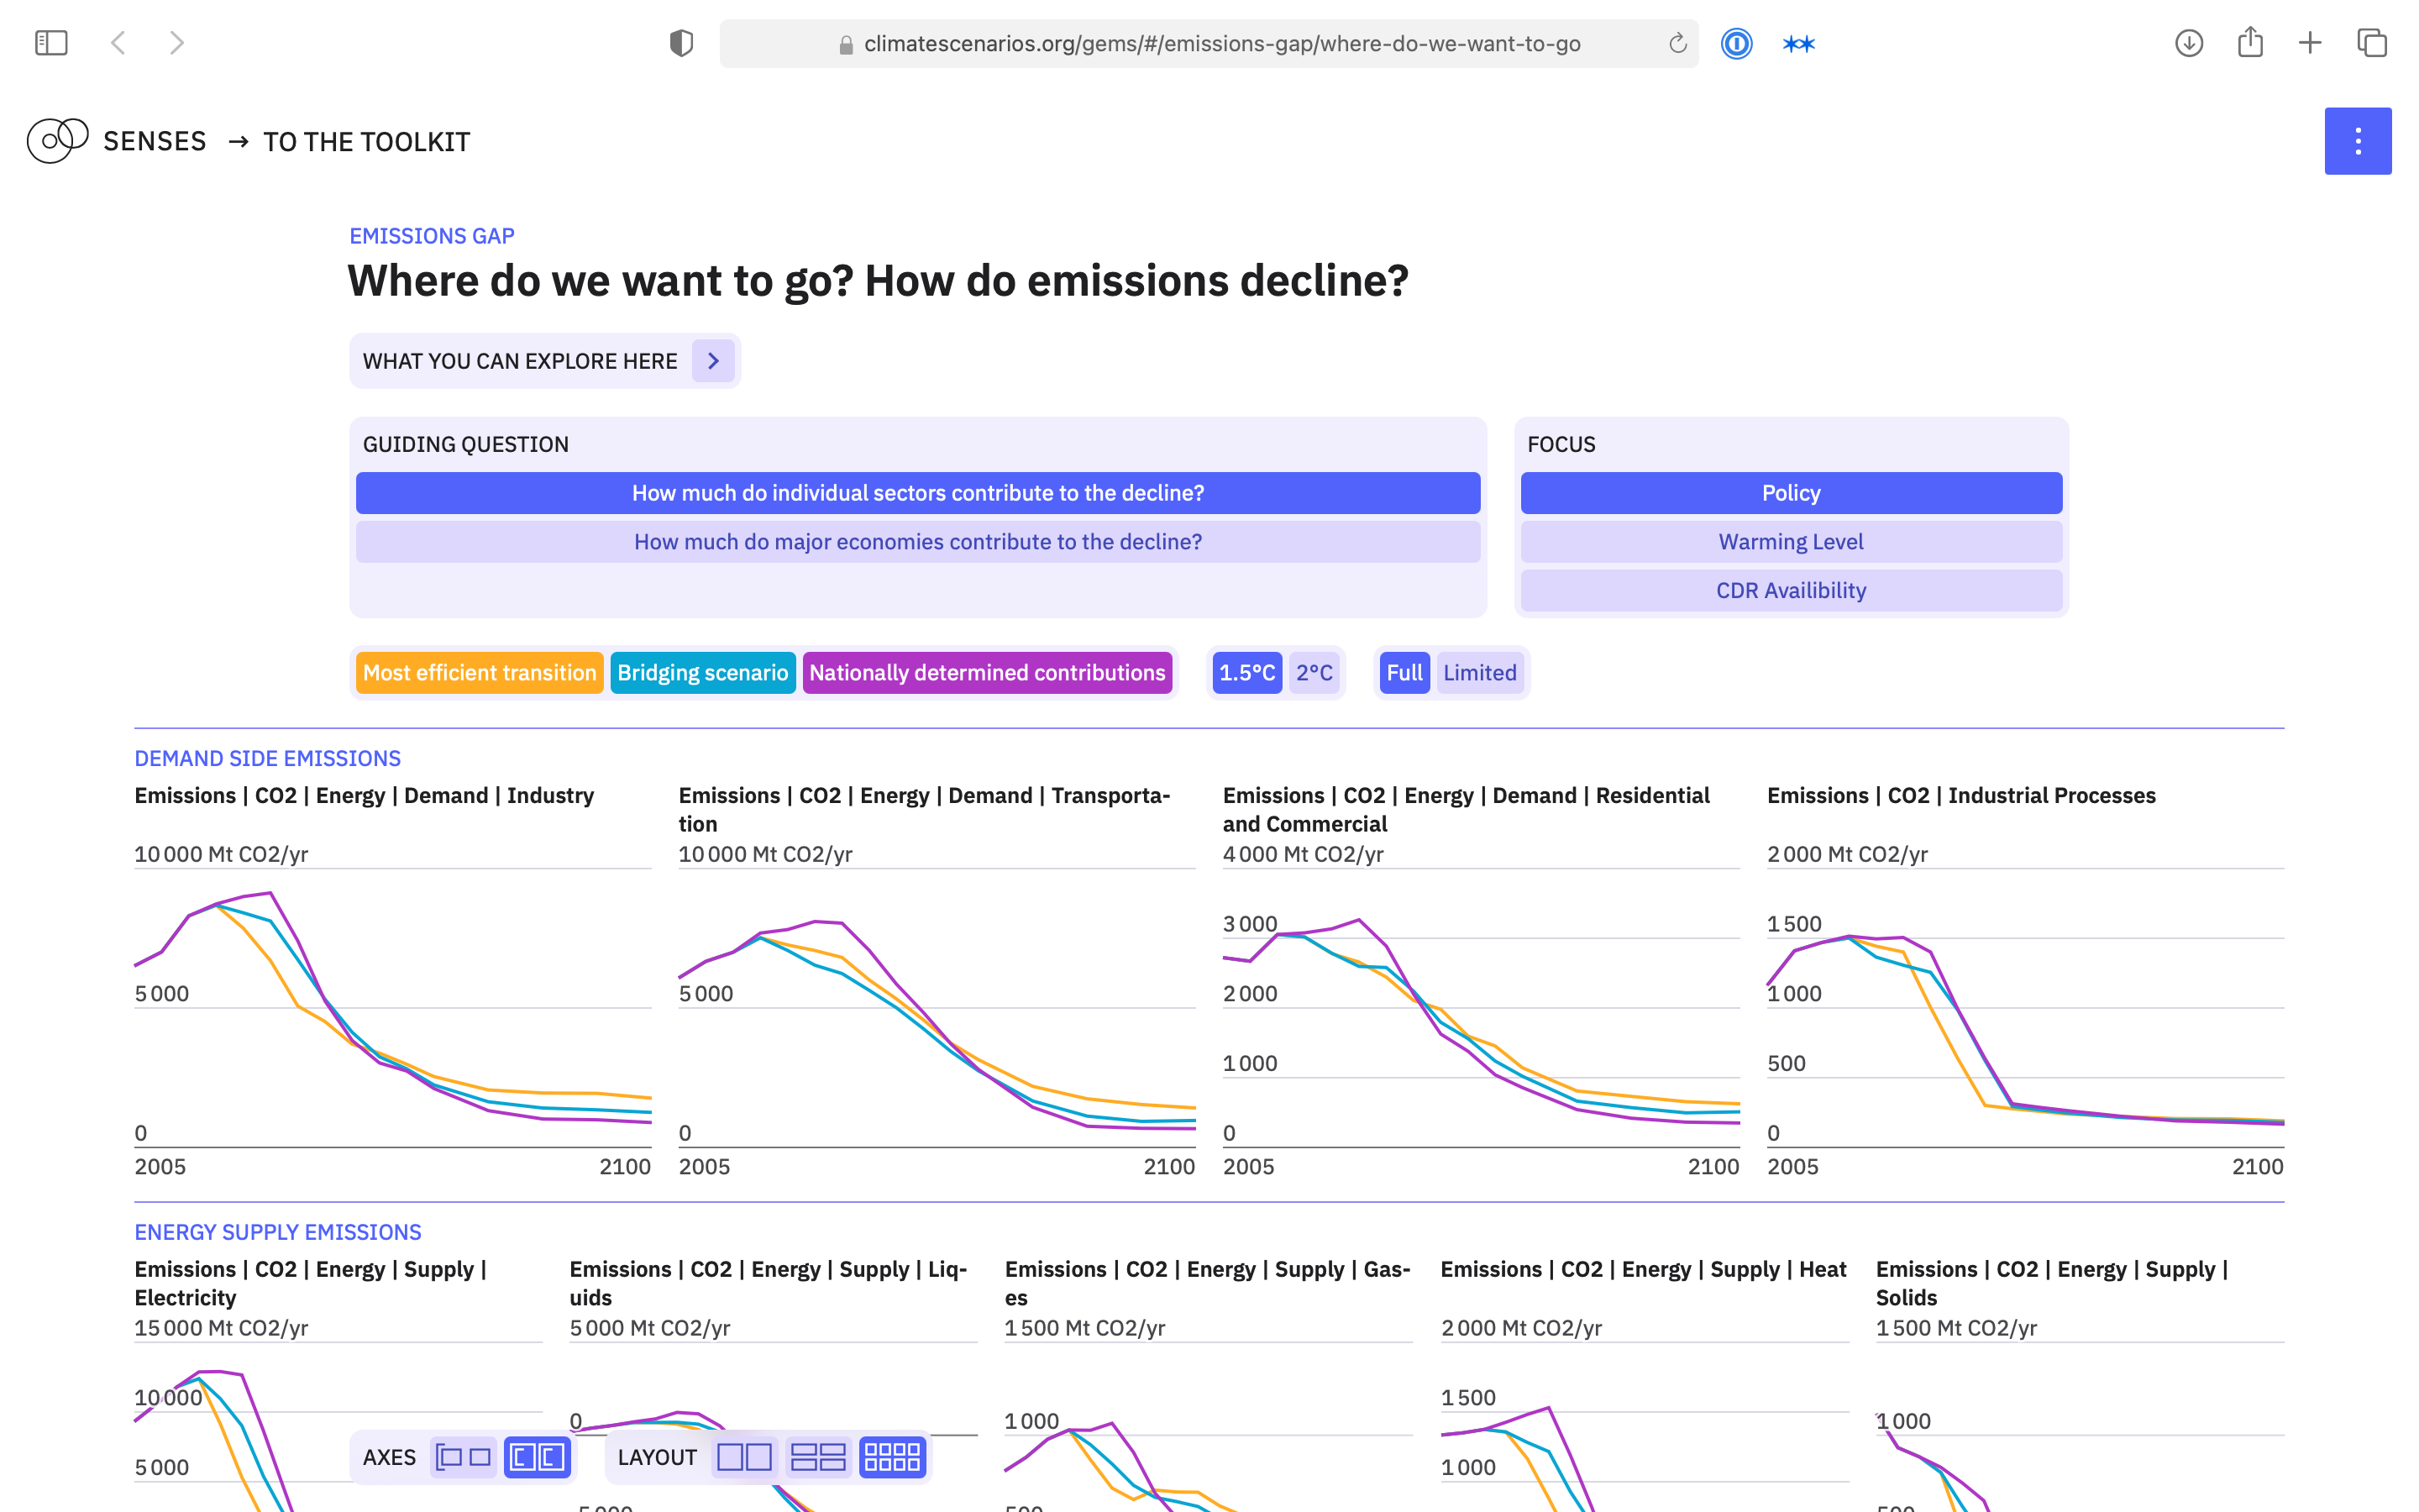The width and height of the screenshot is (2419, 1512).
Task: Open the three-dot menu button
Action: pyautogui.click(x=2357, y=141)
